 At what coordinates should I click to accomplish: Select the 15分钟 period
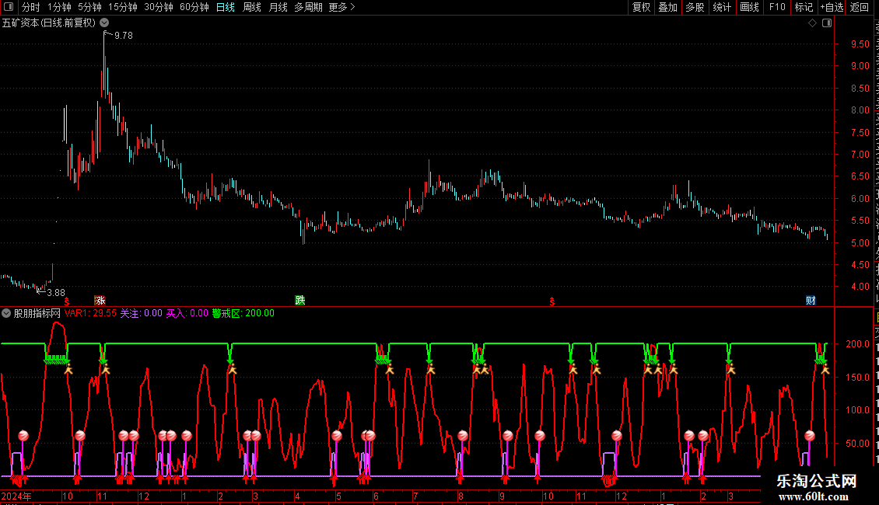(123, 7)
